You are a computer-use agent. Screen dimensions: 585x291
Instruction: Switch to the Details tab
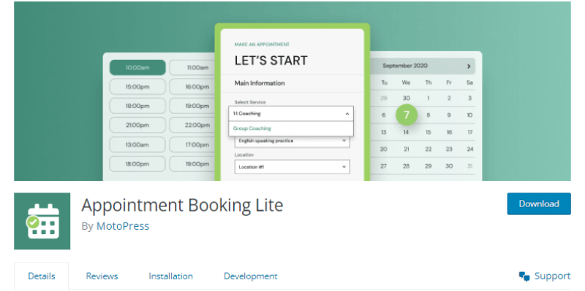(42, 276)
